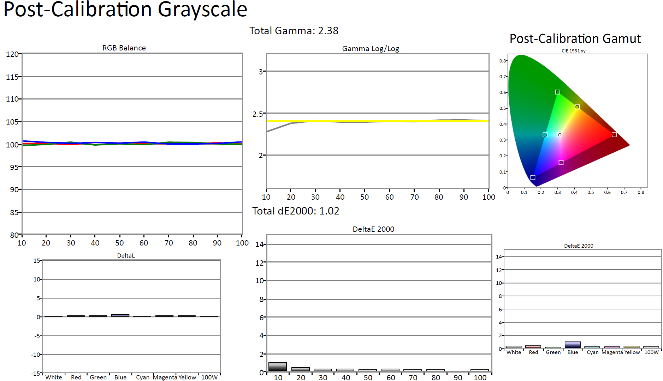Click the 'Post-Calibration Grayscale' heading
The image size is (663, 381).
(x=125, y=9)
